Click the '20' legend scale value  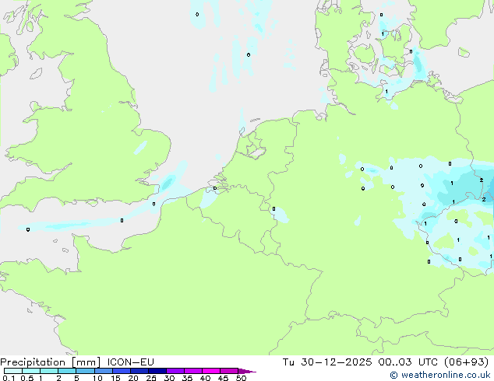[x=133, y=378]
